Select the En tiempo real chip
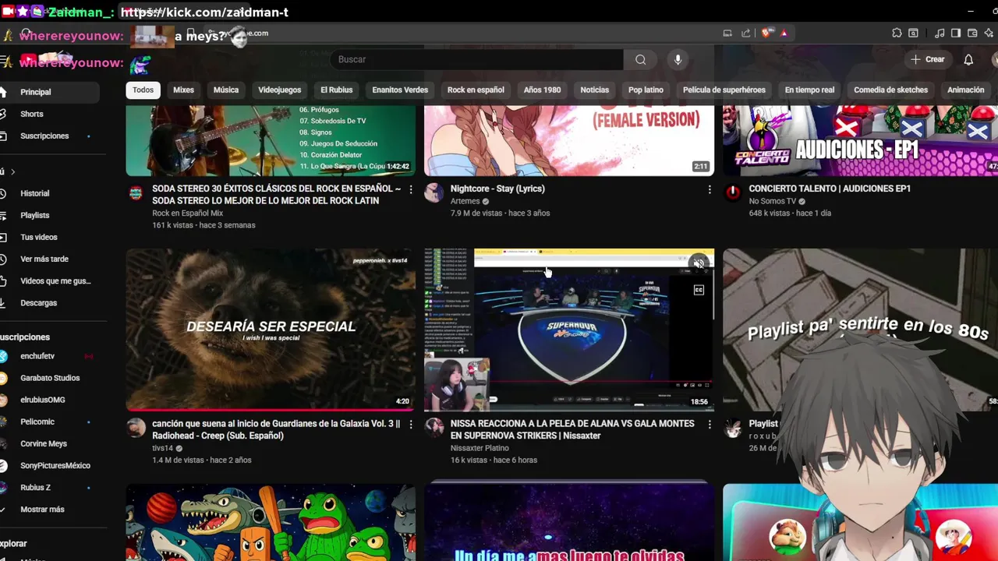 (x=809, y=90)
